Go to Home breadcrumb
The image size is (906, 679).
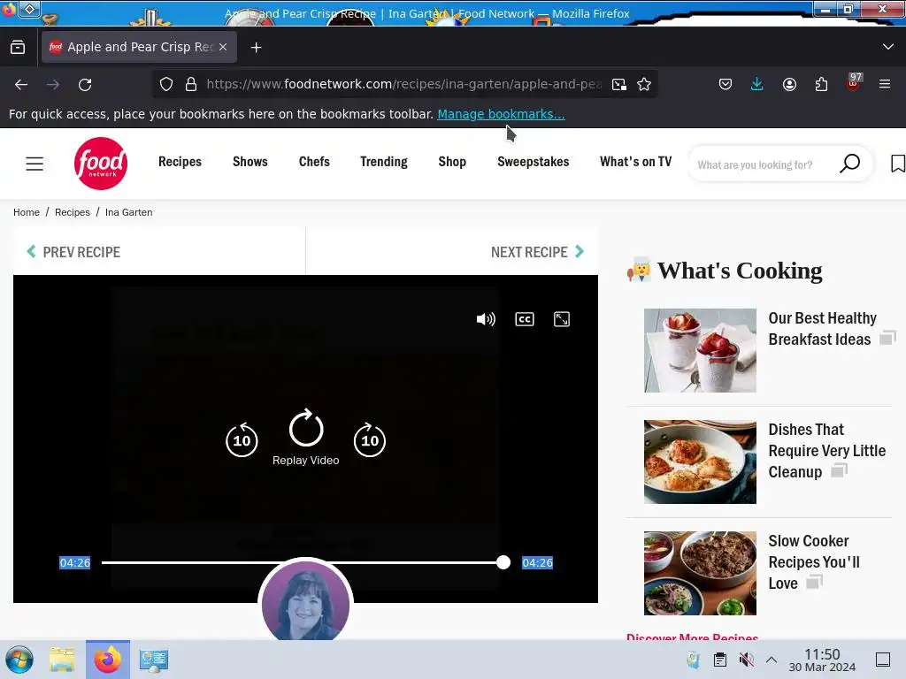[27, 212]
